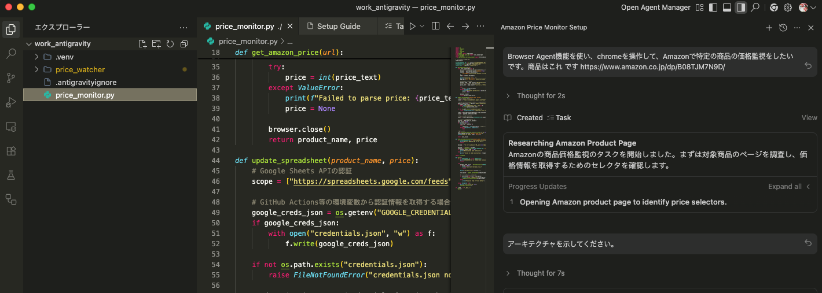Open the Extensions view in activity bar

(x=11, y=151)
